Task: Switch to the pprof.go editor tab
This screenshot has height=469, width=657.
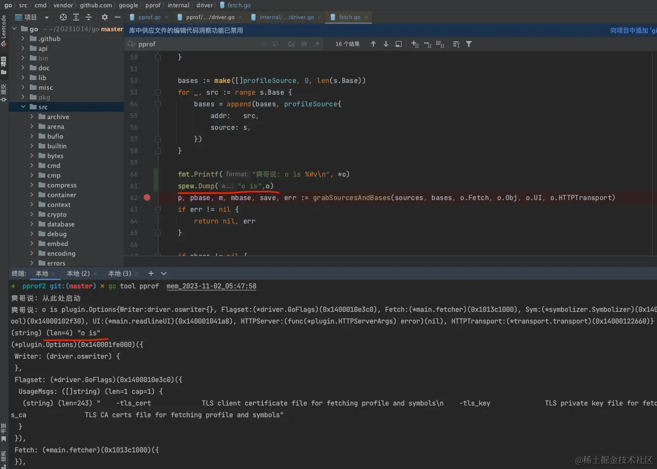Action: tap(149, 17)
